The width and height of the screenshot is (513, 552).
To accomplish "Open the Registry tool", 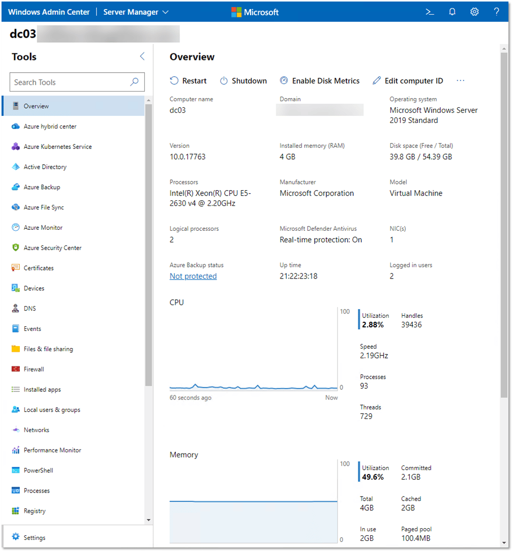I will [73, 511].
